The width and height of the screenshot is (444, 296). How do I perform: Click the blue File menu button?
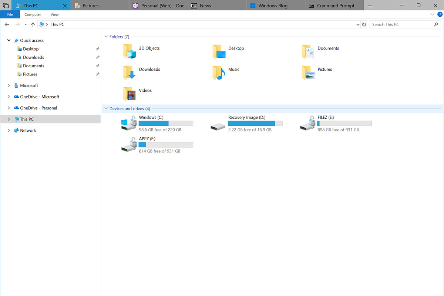10,14
